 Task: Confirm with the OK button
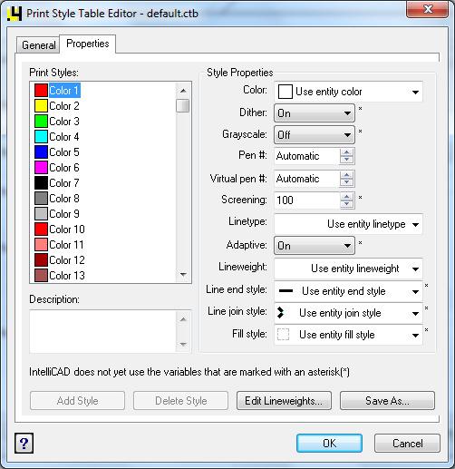(329, 444)
